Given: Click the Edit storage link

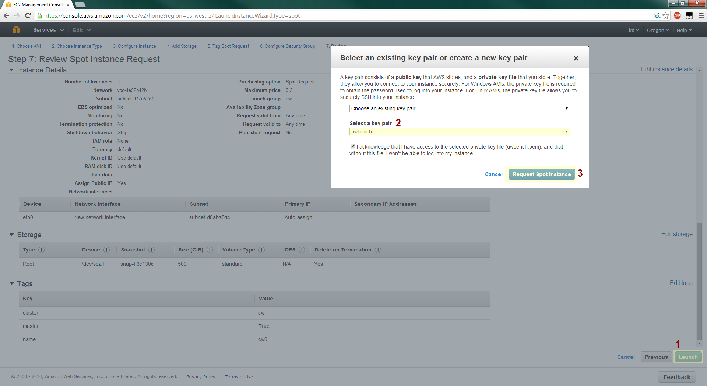Looking at the screenshot, I should click(x=676, y=234).
